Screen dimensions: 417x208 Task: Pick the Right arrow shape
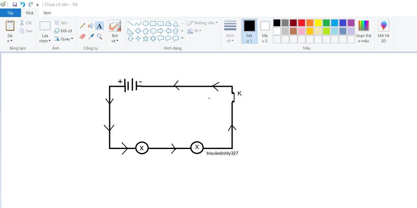pos(160,31)
